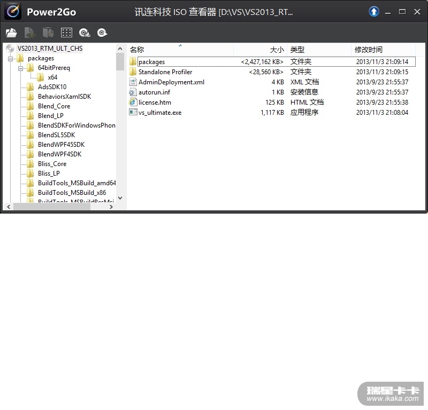Image resolution: width=428 pixels, height=410 pixels.
Task: Sort by the 修改时间 column header
Action: (383, 50)
